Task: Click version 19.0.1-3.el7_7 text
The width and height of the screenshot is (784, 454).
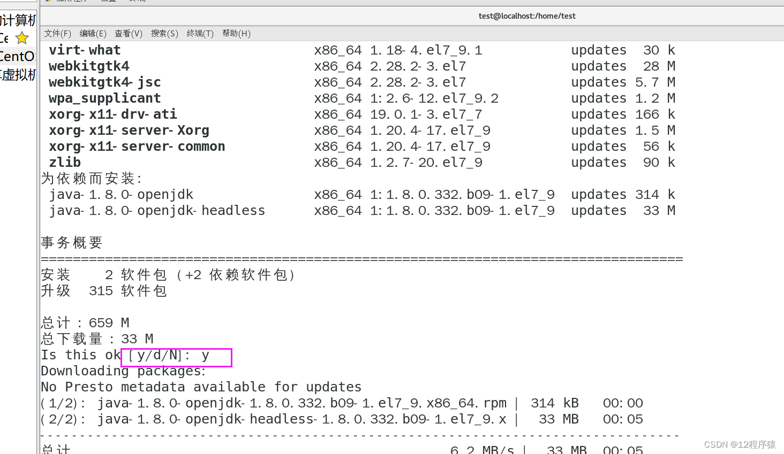Action: pyautogui.click(x=426, y=114)
